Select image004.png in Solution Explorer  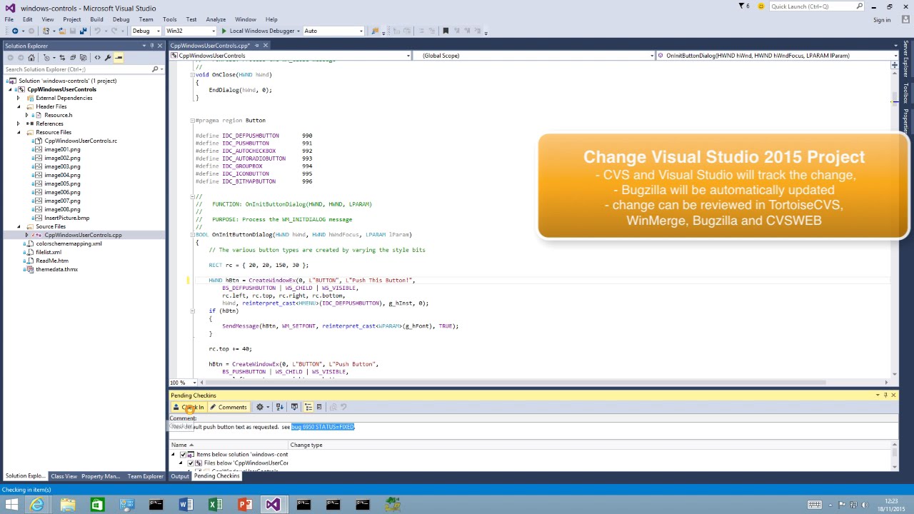(x=62, y=175)
